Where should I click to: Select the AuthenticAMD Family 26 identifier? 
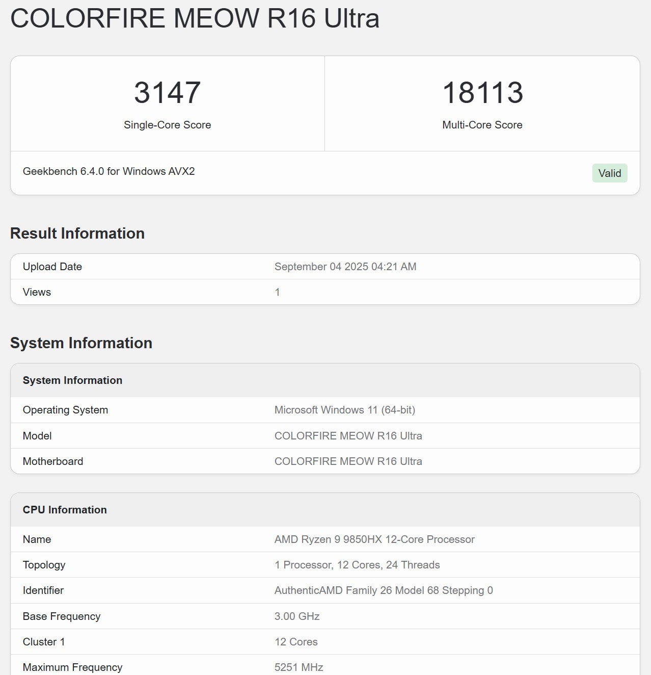tap(383, 590)
